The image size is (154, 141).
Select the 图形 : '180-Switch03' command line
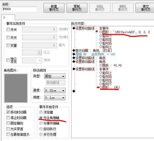point(124,32)
